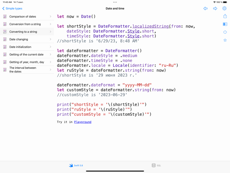This screenshot has width=230, height=173.
Task: Open Comparison of dates item
Action: (x=27, y=16)
